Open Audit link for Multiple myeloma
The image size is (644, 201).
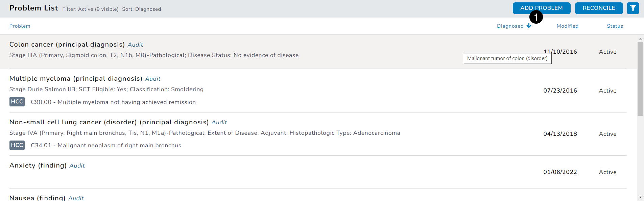[152, 79]
